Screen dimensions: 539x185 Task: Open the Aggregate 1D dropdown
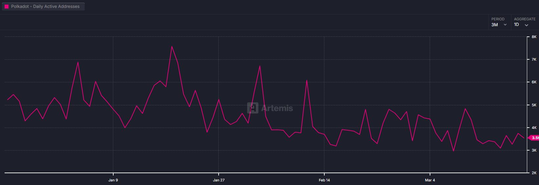pyautogui.click(x=525, y=22)
